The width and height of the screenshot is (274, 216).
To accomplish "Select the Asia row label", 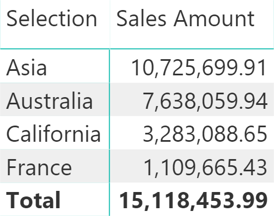I will tap(26, 67).
